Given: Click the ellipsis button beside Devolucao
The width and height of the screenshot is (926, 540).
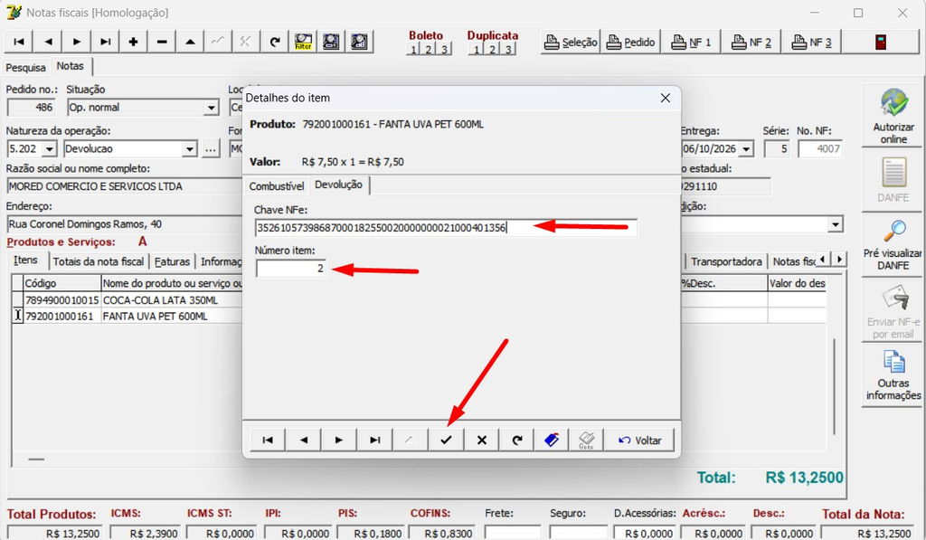Looking at the screenshot, I should pos(210,149).
